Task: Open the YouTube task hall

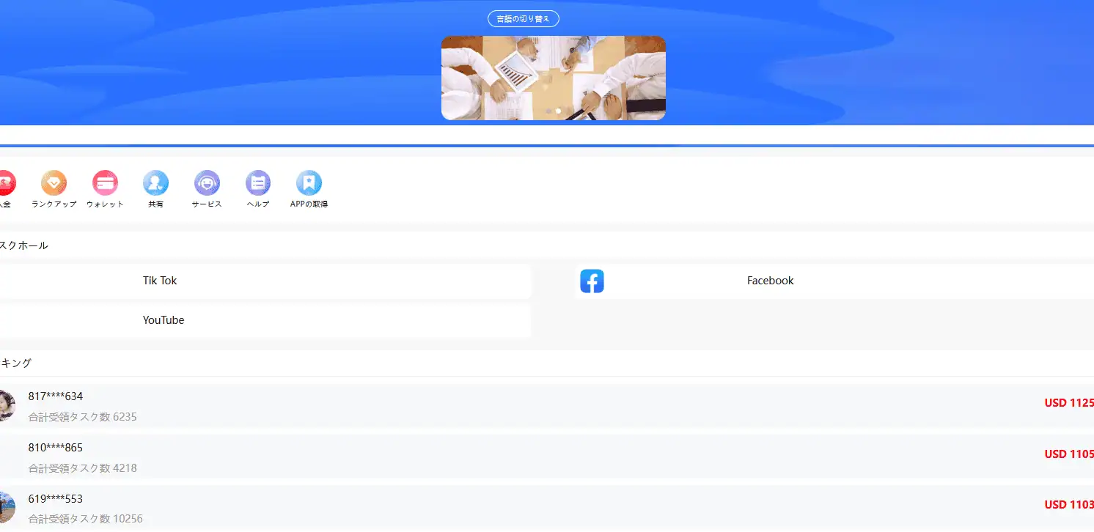Action: 164,320
